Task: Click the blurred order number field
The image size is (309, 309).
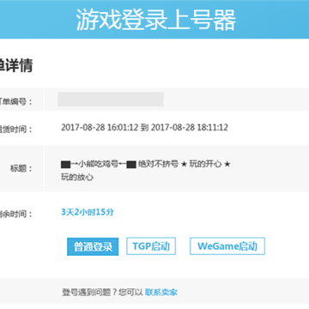Action: [x=111, y=100]
